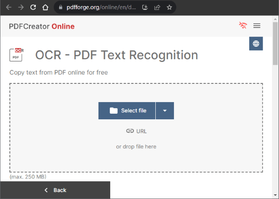Click the PDFCreator Online logo
Image resolution: width=279 pixels, height=199 pixels.
click(42, 27)
